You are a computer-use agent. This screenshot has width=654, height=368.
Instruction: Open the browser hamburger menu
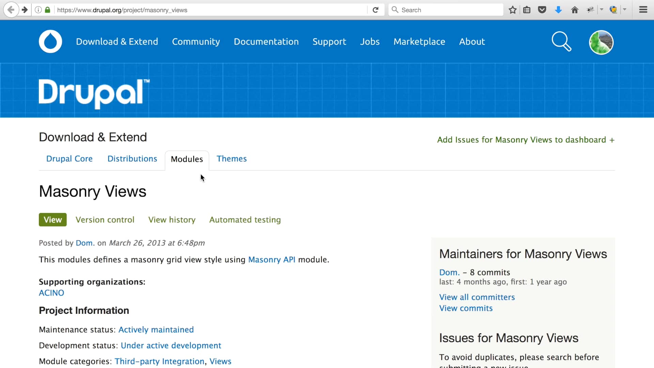click(643, 10)
